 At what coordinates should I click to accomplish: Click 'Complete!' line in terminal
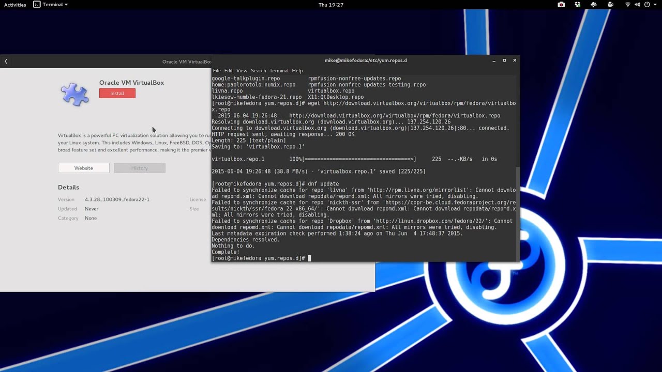(225, 252)
